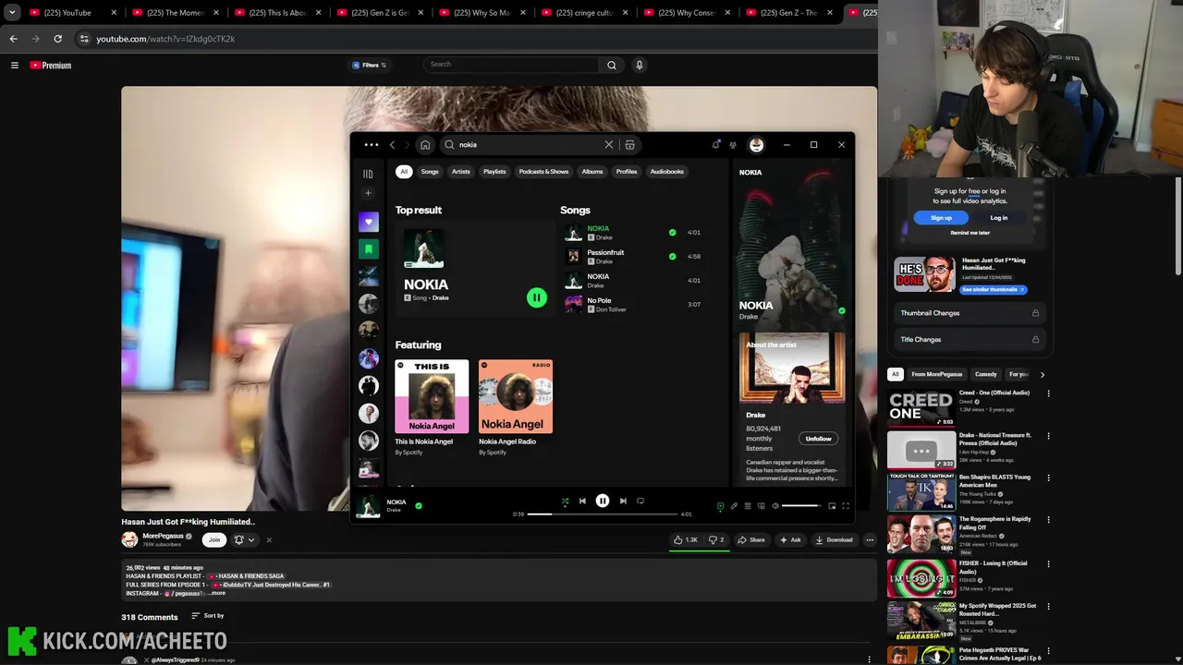Click the Spotify search field with nokia
Image resolution: width=1183 pixels, height=665 pixels.
[529, 145]
